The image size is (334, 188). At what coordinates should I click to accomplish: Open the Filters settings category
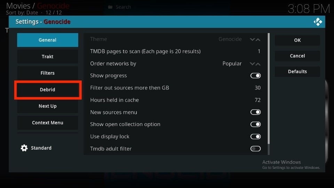(48, 73)
